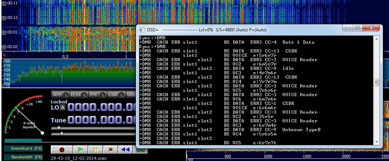
Task: Select LSB demodulation mode
Action: (x=116, y=95)
